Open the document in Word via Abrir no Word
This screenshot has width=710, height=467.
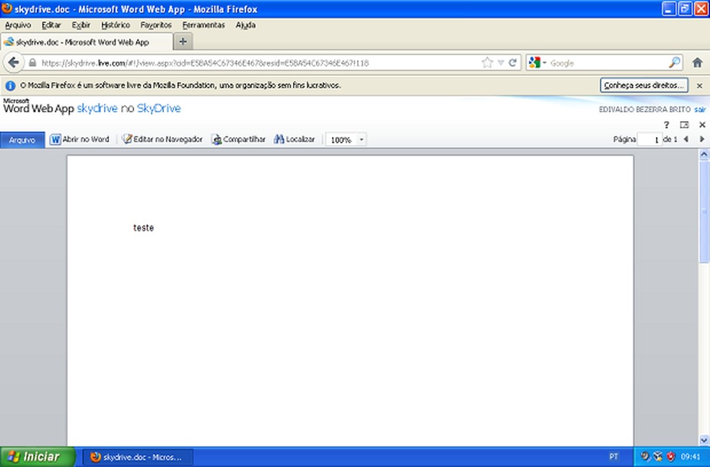tap(79, 139)
